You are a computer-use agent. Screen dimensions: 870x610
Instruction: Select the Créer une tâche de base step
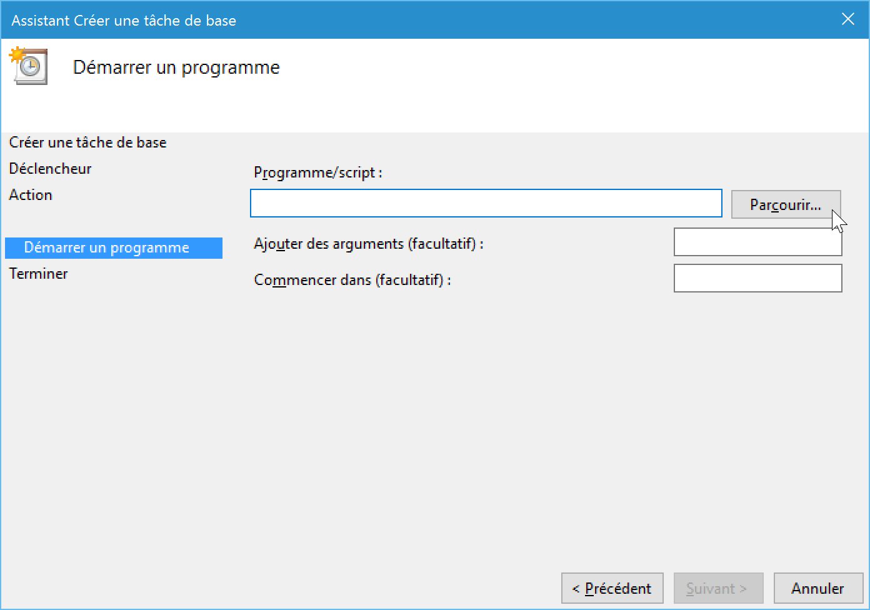(87, 142)
